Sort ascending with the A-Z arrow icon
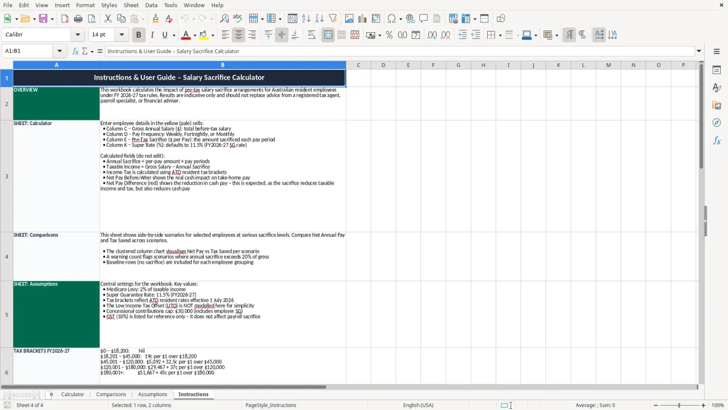The width and height of the screenshot is (728, 410). coord(306,19)
